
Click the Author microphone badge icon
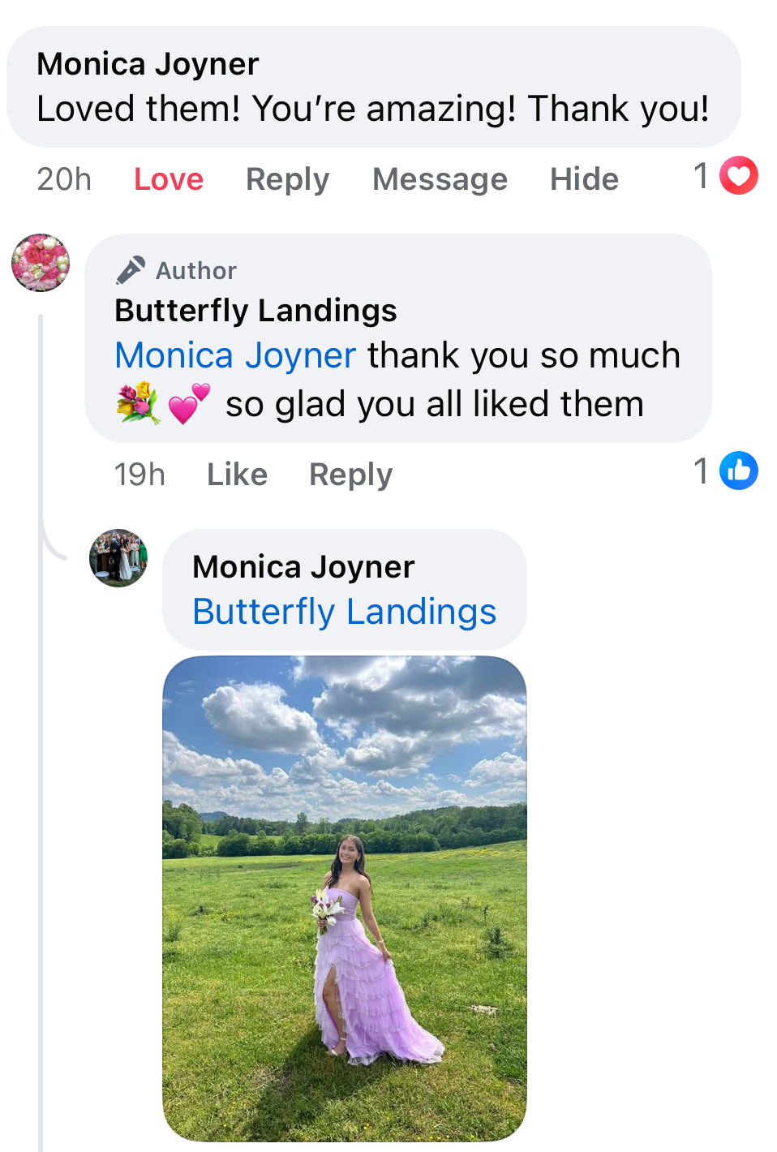131,270
